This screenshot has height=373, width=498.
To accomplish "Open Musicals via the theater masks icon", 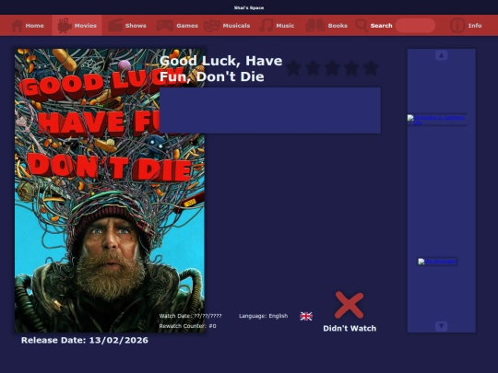I will tap(211, 26).
